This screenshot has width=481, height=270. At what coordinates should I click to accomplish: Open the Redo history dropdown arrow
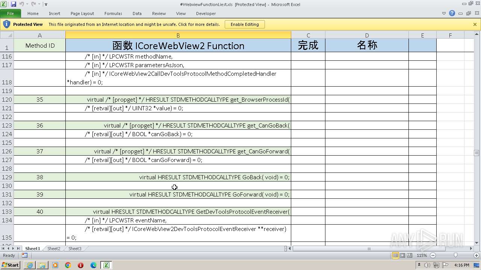tap(38, 4)
